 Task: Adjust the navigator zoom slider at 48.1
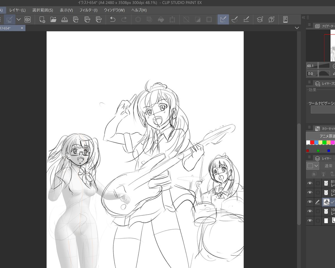pyautogui.click(x=318, y=66)
